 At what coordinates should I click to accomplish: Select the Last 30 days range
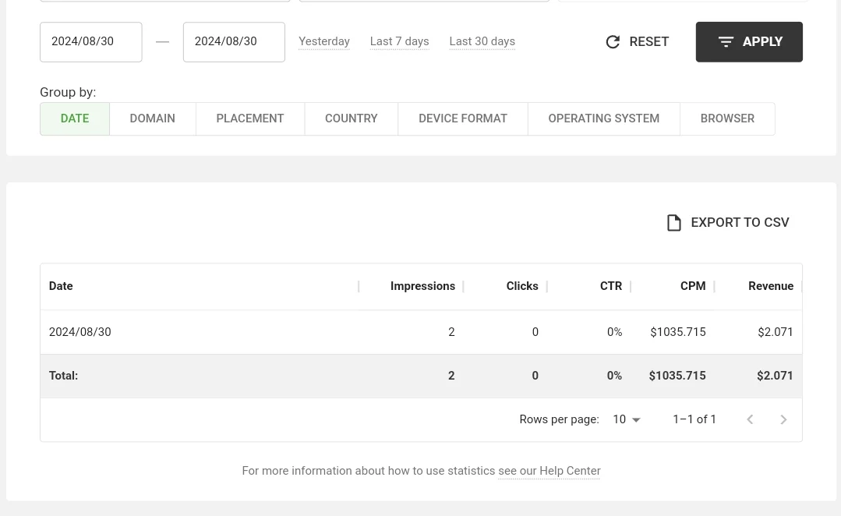(x=482, y=41)
